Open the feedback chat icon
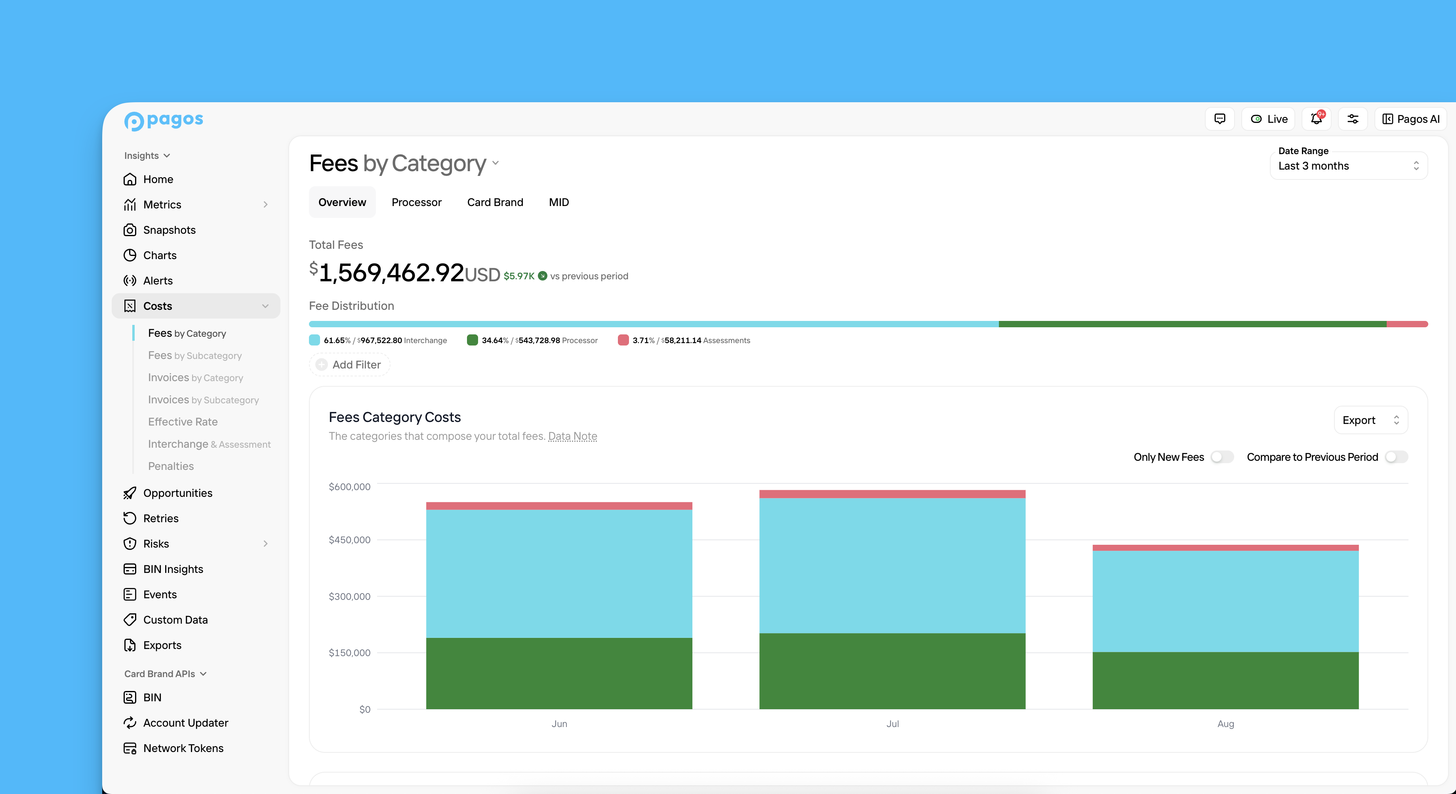Viewport: 1456px width, 794px height. (x=1220, y=119)
